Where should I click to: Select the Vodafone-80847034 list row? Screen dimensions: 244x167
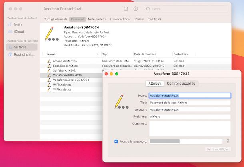pyautogui.click(x=71, y=75)
